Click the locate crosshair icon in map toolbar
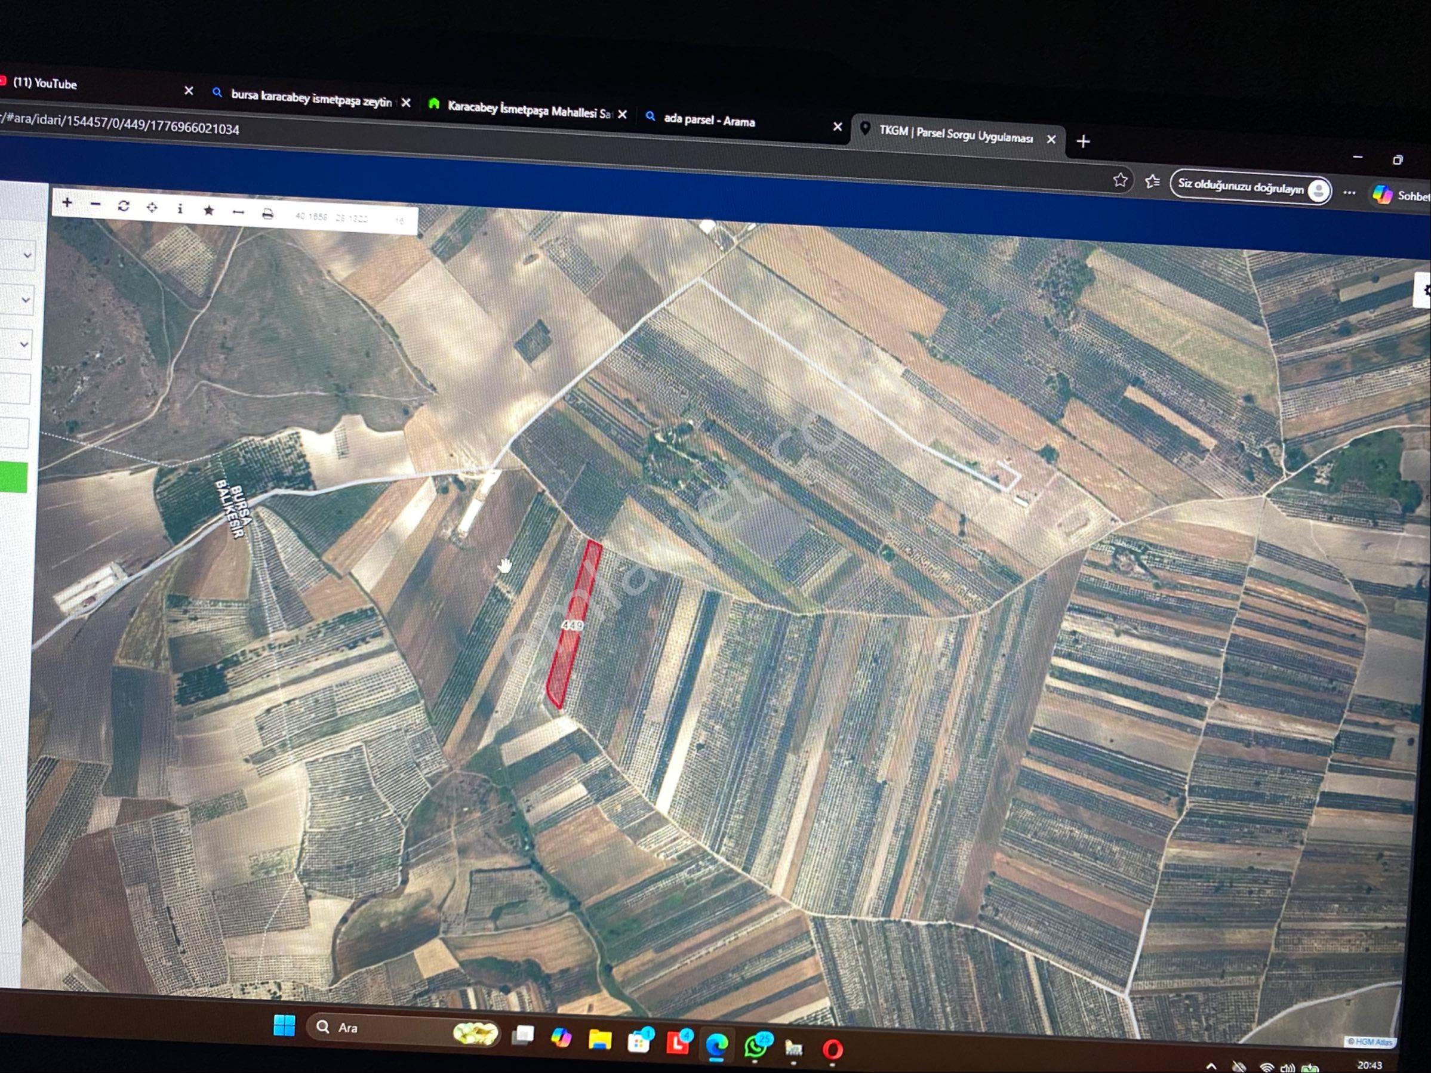 pyautogui.click(x=152, y=207)
